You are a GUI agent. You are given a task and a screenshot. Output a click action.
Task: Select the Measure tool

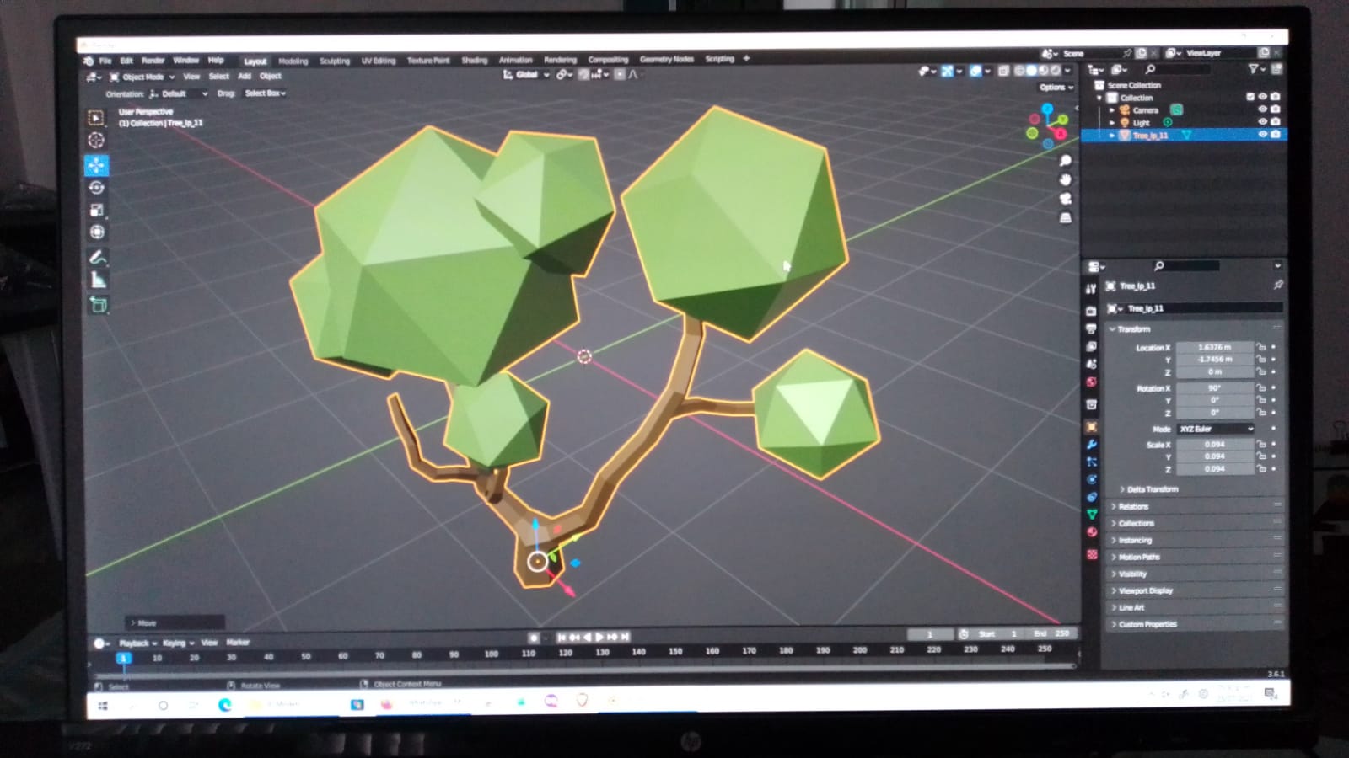pyautogui.click(x=98, y=280)
